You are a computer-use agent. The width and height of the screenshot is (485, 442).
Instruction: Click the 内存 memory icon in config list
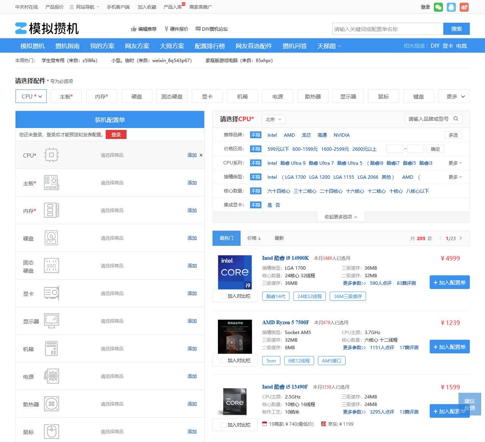(52, 210)
